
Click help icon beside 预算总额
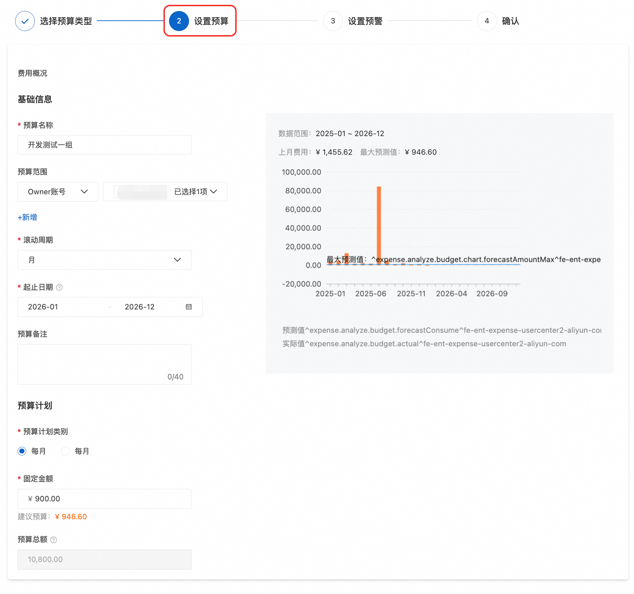point(53,540)
